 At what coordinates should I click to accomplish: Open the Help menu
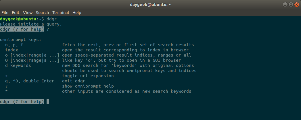pos(77,13)
